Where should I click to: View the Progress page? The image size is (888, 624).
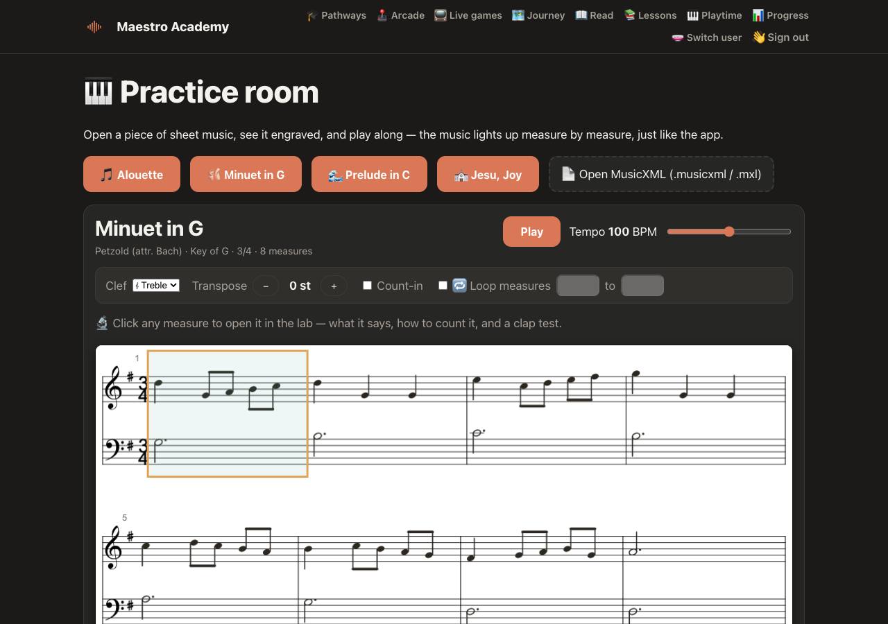780,15
